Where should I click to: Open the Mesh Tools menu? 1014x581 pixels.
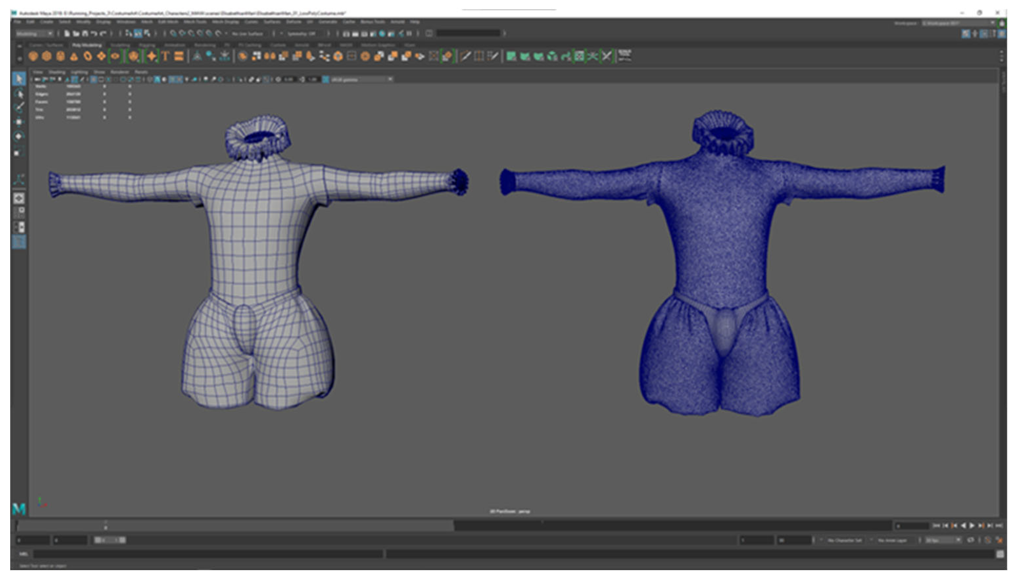[x=195, y=22]
